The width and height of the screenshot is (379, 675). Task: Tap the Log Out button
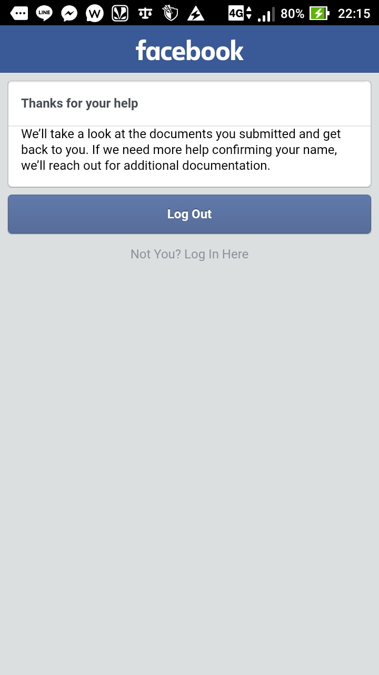pyautogui.click(x=189, y=214)
